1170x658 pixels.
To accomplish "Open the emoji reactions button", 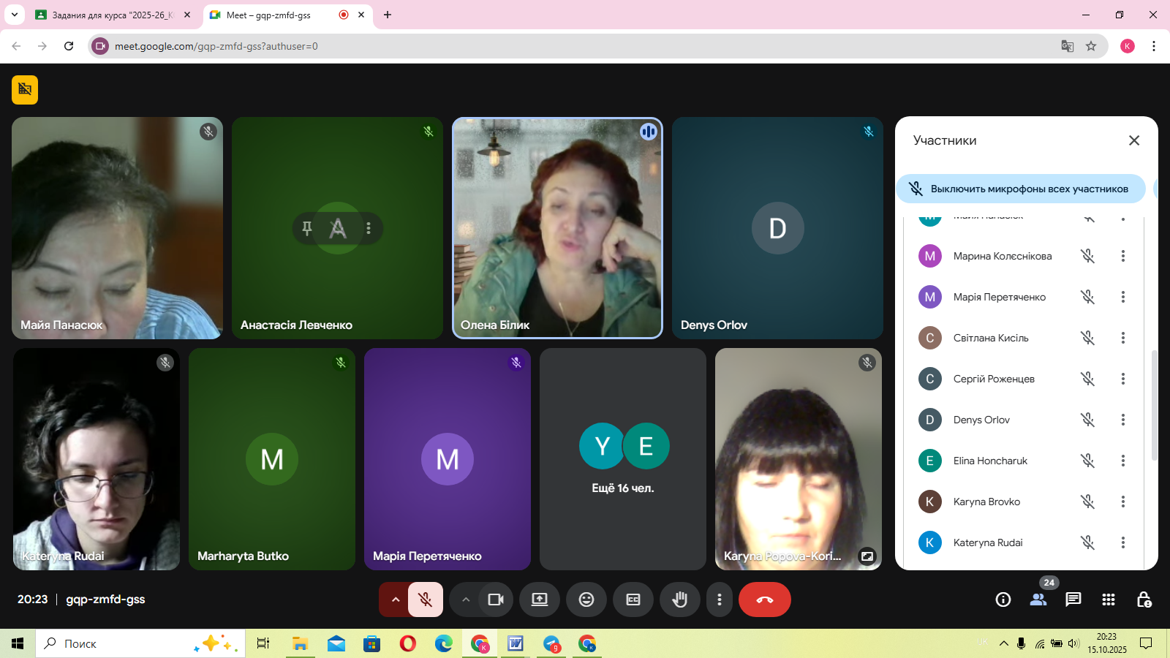I will pyautogui.click(x=586, y=600).
